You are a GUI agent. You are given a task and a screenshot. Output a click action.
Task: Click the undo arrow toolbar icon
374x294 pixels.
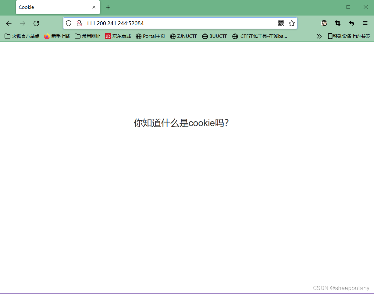351,23
